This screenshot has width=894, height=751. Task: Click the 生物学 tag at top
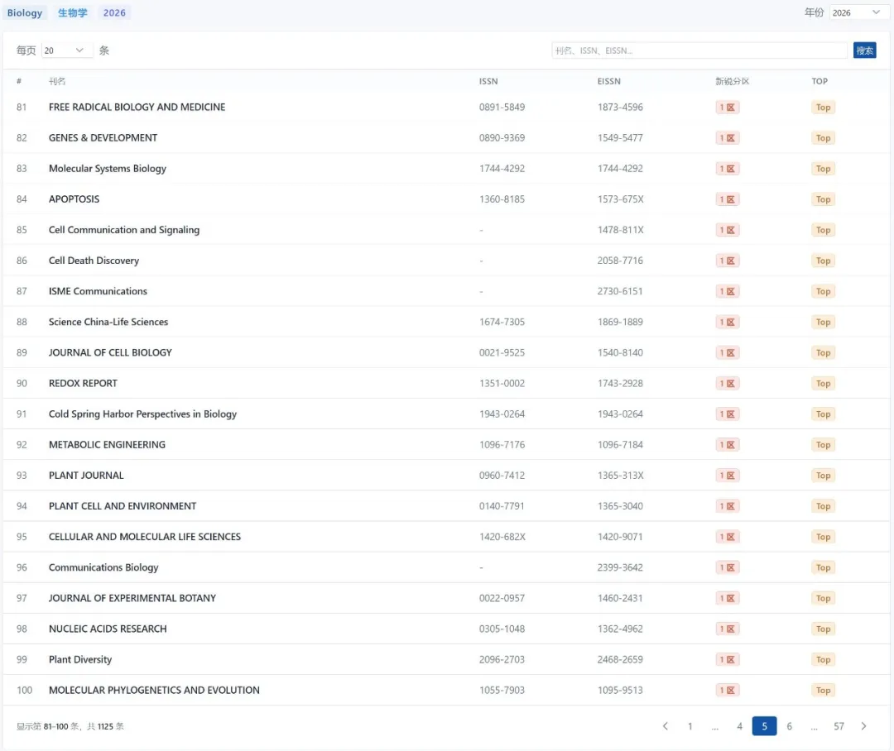(x=73, y=13)
